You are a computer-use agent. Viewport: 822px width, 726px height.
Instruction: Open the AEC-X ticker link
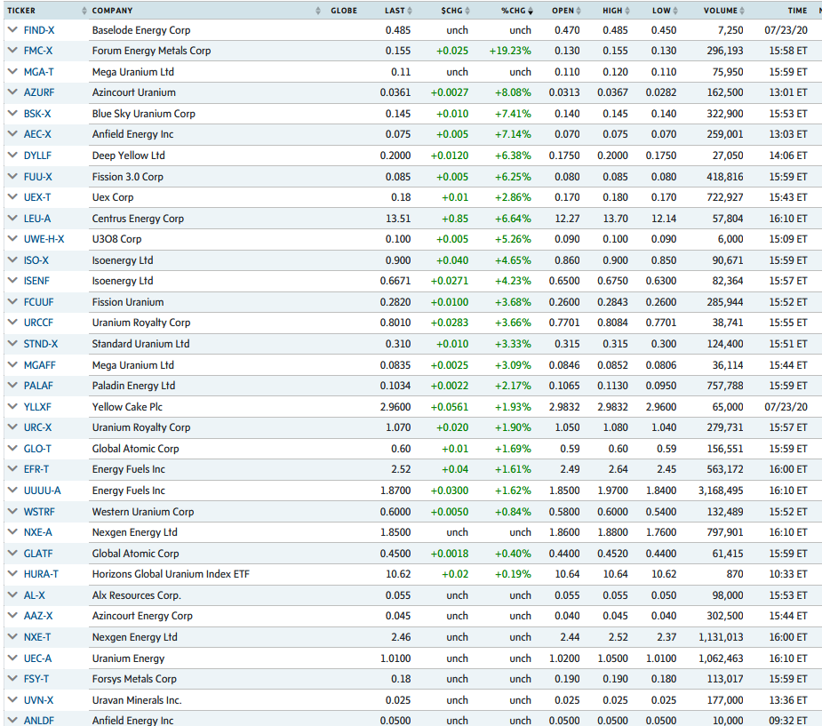pos(37,134)
